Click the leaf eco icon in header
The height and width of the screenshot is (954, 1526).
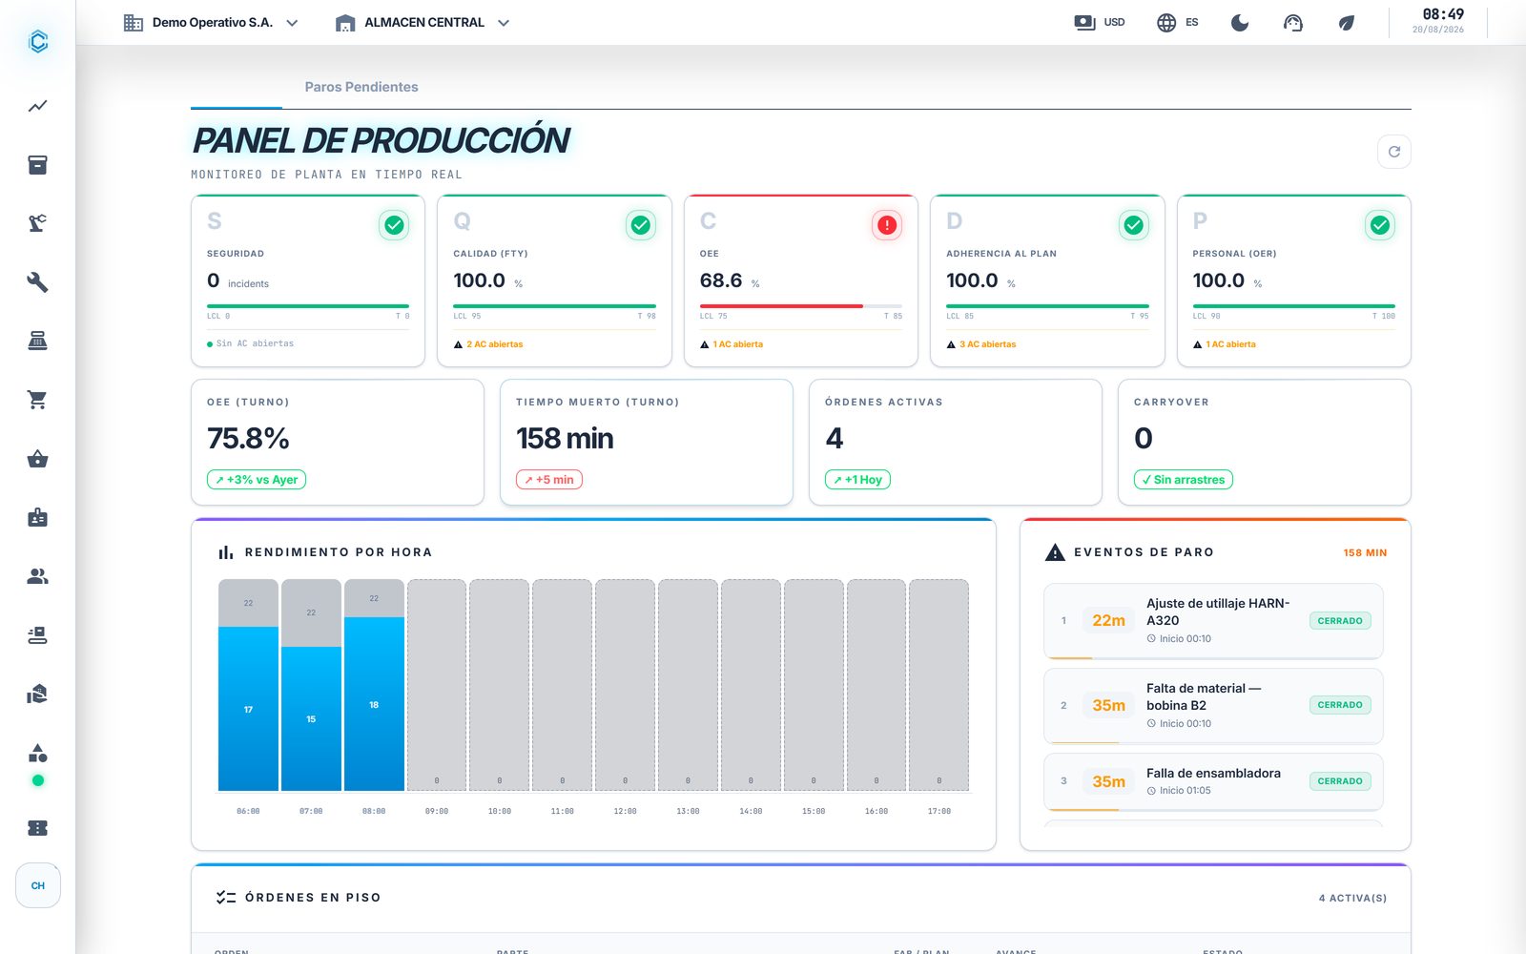(1346, 23)
